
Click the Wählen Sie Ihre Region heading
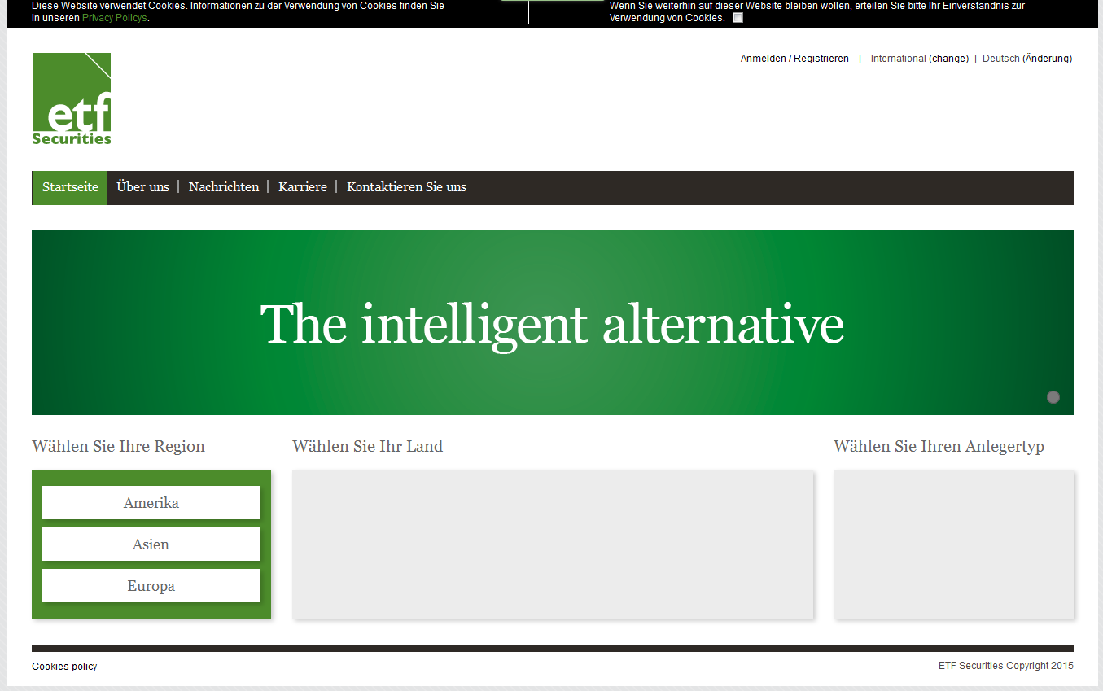pos(118,447)
